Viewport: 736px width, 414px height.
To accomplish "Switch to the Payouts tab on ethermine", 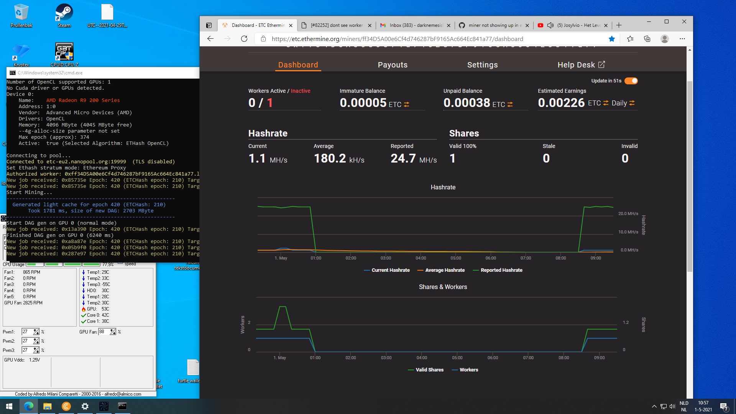I will click(393, 65).
